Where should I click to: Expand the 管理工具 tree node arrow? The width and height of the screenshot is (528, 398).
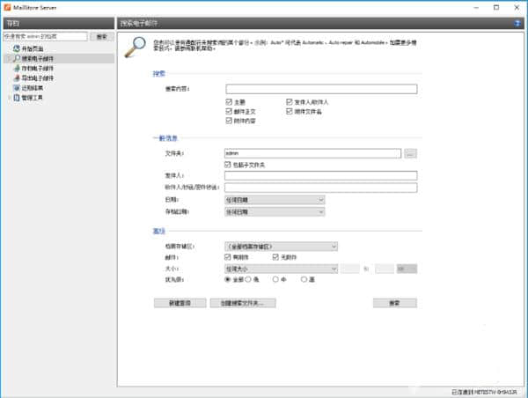[7, 97]
